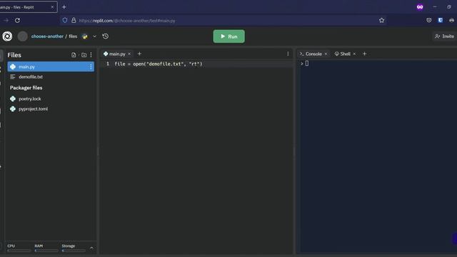Run the program
Image resolution: width=457 pixels, height=257 pixels.
228,36
